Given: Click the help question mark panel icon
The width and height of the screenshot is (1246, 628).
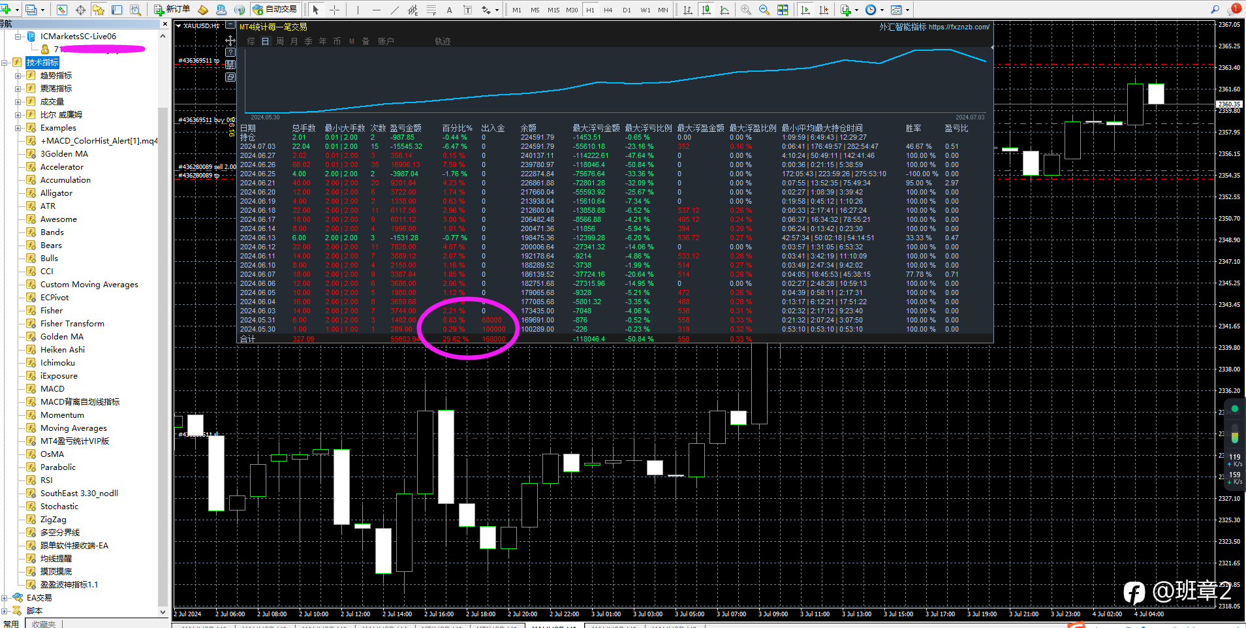Looking at the screenshot, I should 230,52.
